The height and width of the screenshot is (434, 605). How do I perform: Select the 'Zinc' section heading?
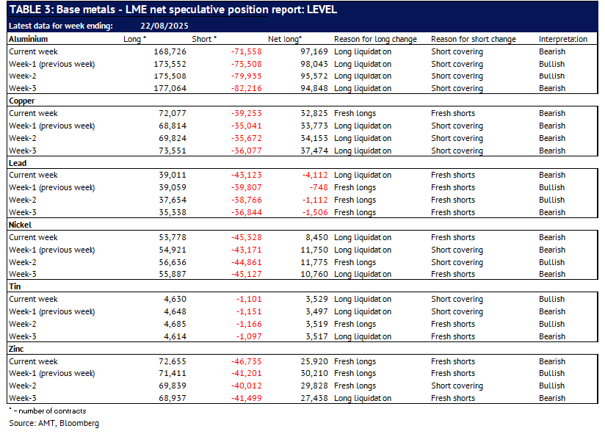(16, 349)
